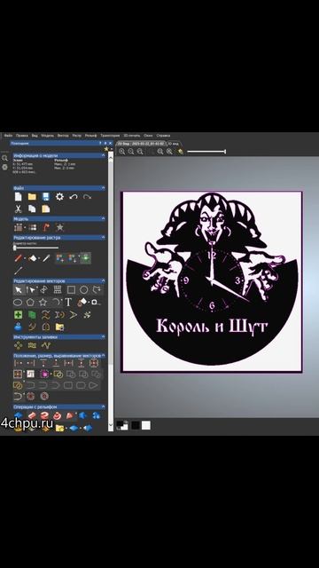Collapse Редактирование векторов section

coord(104,280)
